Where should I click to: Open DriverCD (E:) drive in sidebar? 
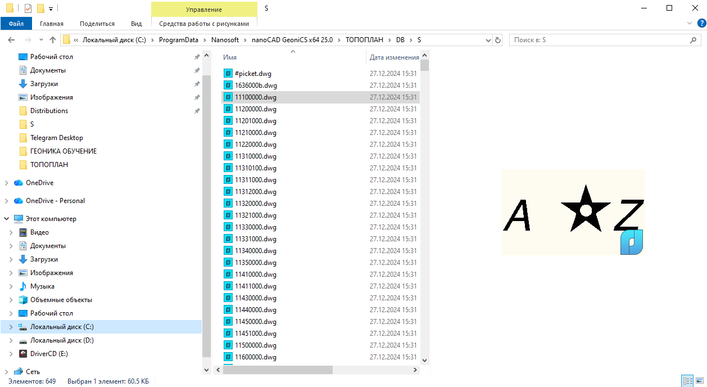pyautogui.click(x=49, y=354)
